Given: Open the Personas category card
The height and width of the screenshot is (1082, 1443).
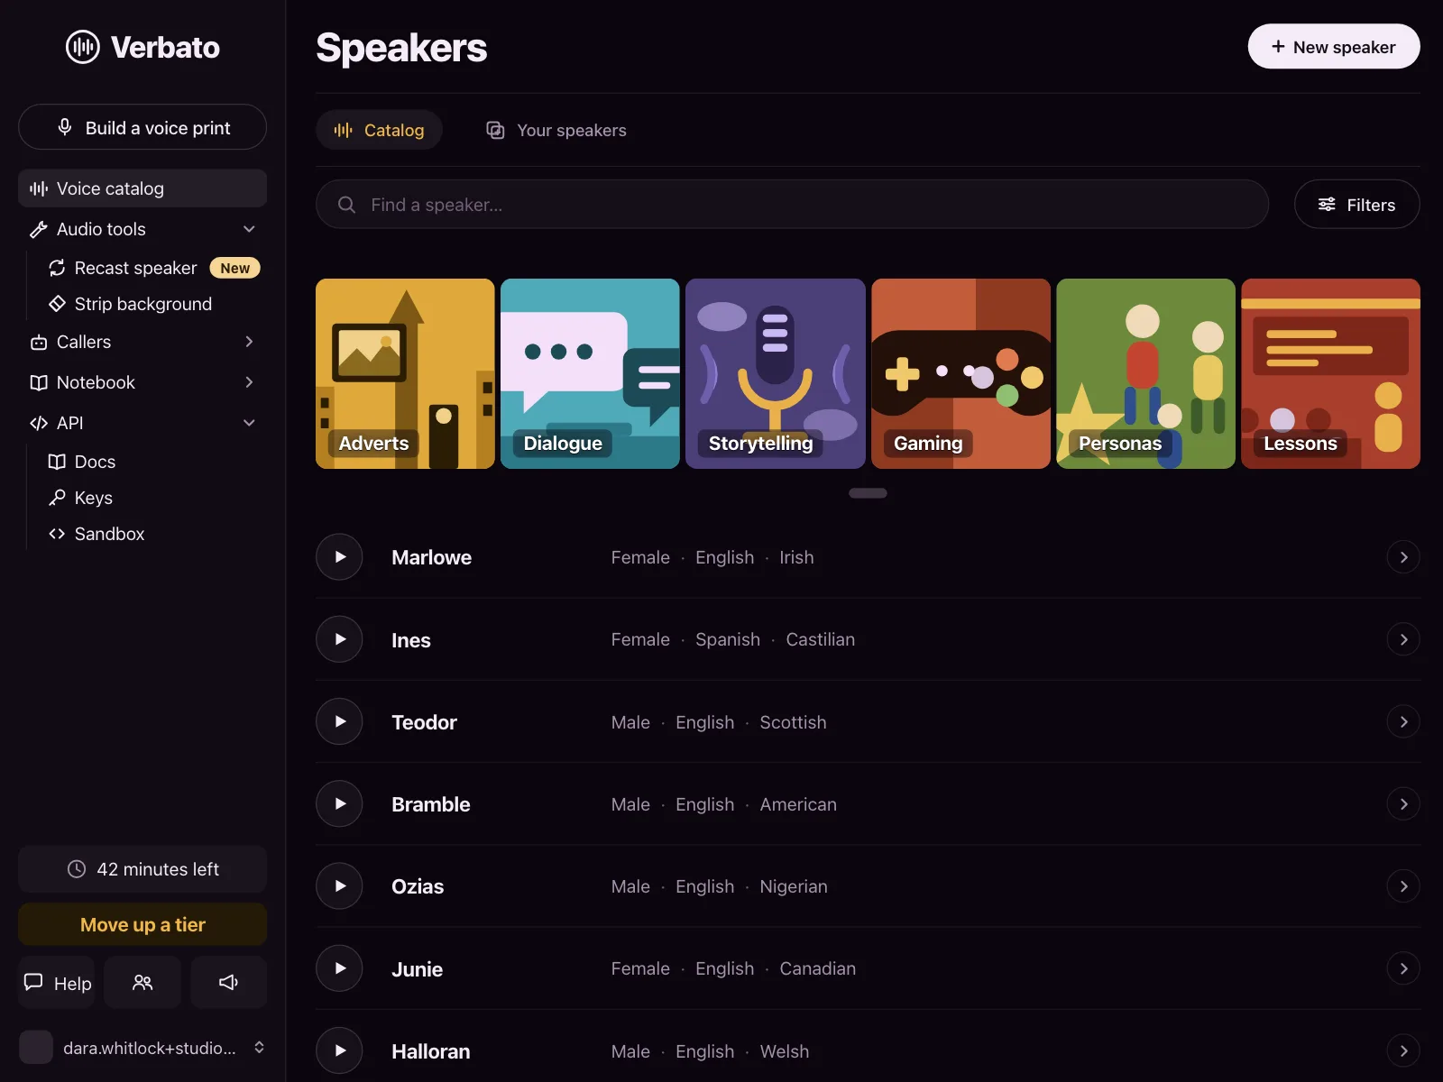Looking at the screenshot, I should pos(1145,373).
